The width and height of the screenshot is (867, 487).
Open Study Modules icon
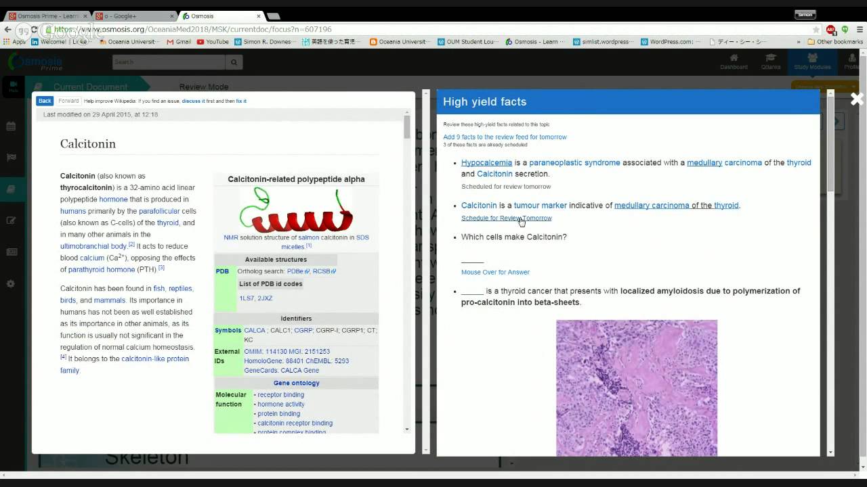point(812,62)
